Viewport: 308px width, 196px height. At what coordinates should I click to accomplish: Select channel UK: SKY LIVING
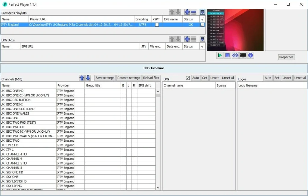pyautogui.click(x=28, y=186)
